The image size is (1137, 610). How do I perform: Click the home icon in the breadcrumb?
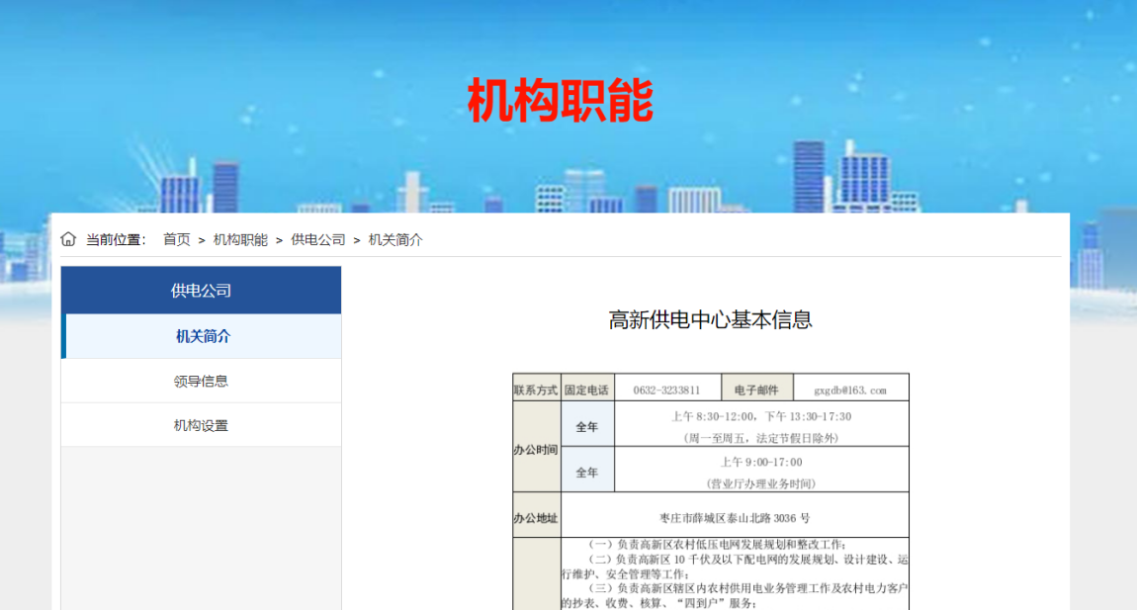(x=68, y=239)
